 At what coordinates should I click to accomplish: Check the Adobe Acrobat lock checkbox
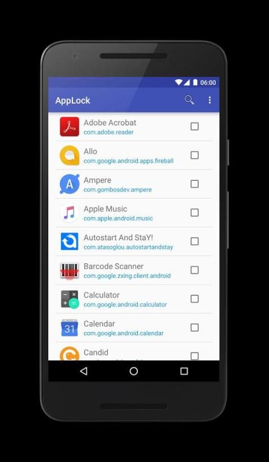[194, 126]
